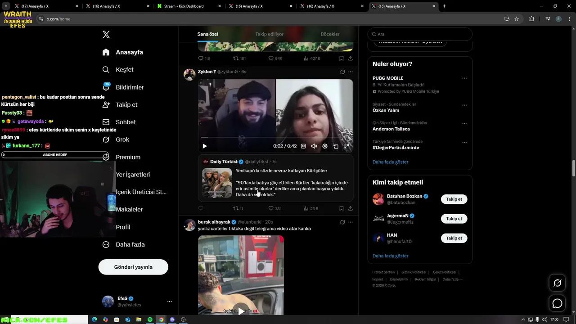Open quoted Daily Türkist post thumbnail
This screenshot has width=576, height=324.
[217, 183]
